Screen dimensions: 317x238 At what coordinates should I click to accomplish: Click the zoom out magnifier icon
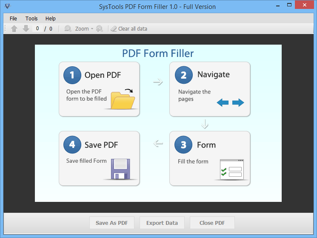coord(68,28)
